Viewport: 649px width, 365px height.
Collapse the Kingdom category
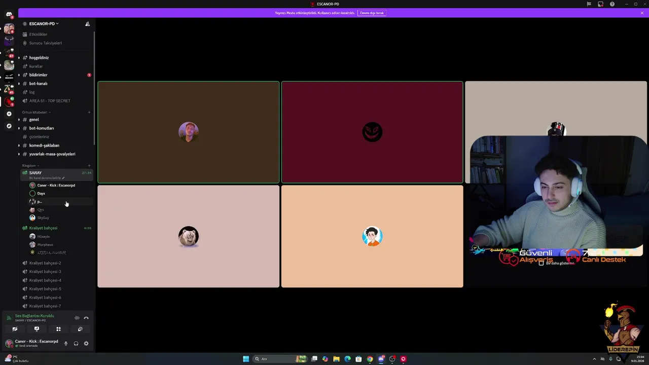(x=30, y=166)
